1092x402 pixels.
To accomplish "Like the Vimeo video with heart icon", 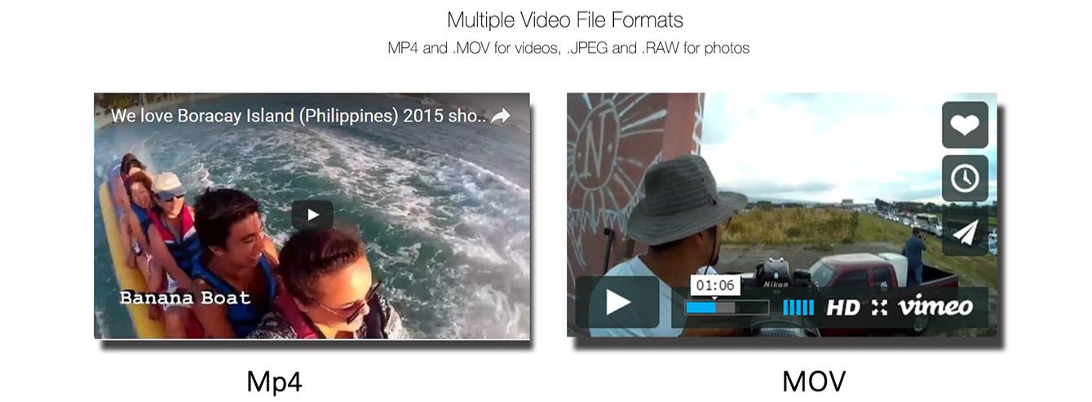I will pos(965,125).
